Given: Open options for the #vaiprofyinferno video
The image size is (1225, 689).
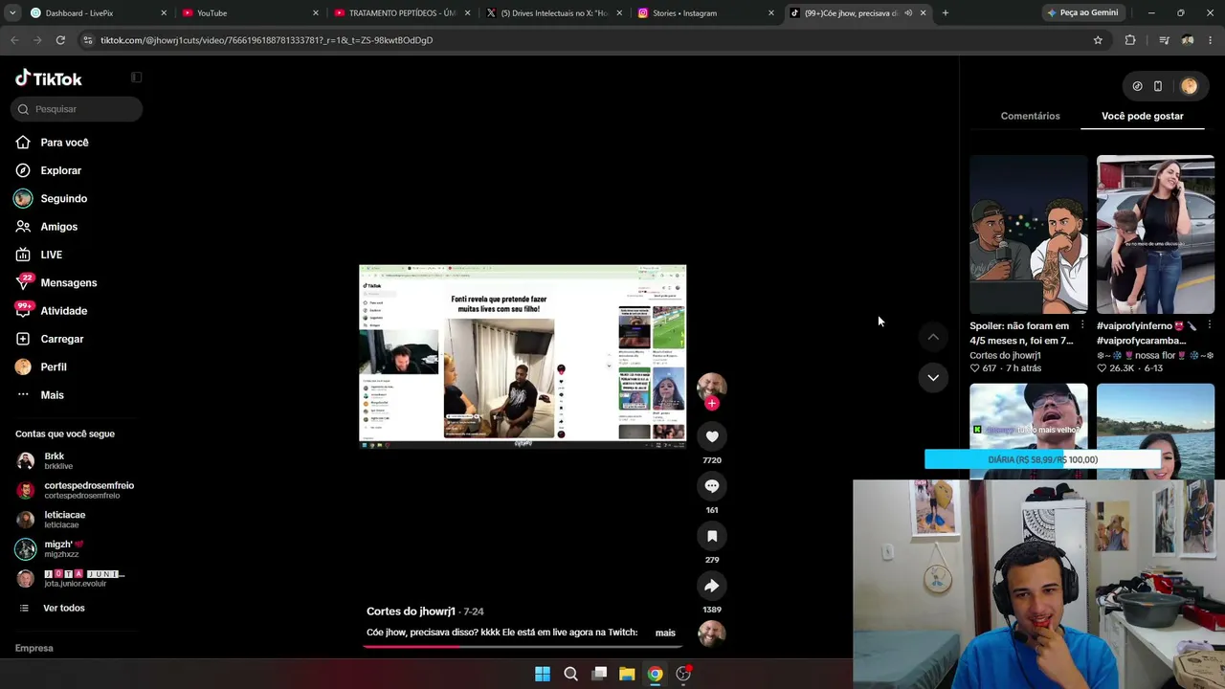Looking at the screenshot, I should coord(1209,325).
